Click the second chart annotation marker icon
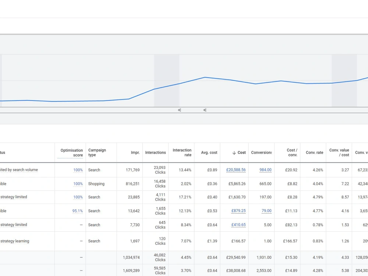Screen dimensions: 368x276 click(x=205, y=110)
